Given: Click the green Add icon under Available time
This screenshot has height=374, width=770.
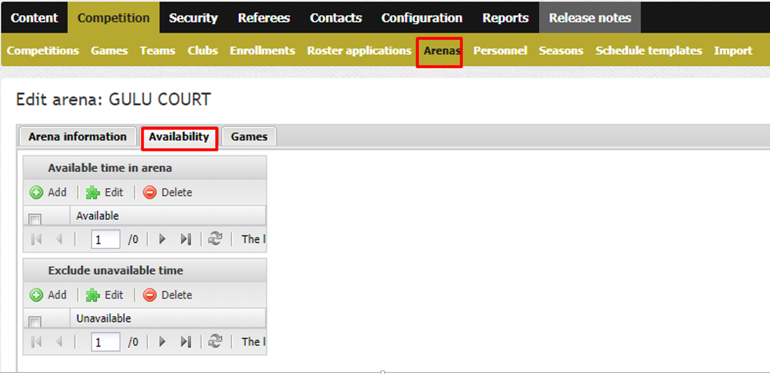Looking at the screenshot, I should (37, 192).
